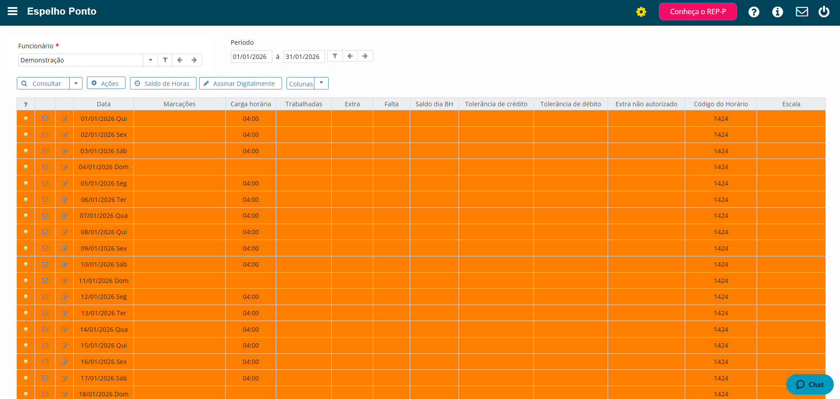
Task: Click the period filter funnel icon
Action: 335,56
